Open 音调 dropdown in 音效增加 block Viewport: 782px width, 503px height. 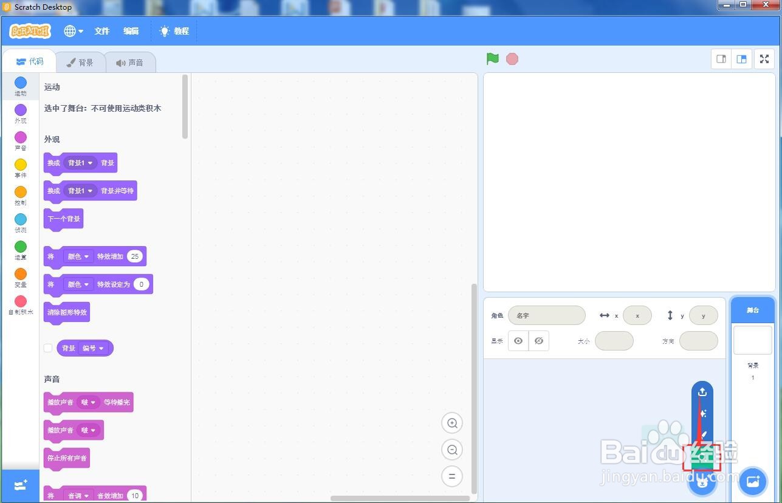(78, 496)
